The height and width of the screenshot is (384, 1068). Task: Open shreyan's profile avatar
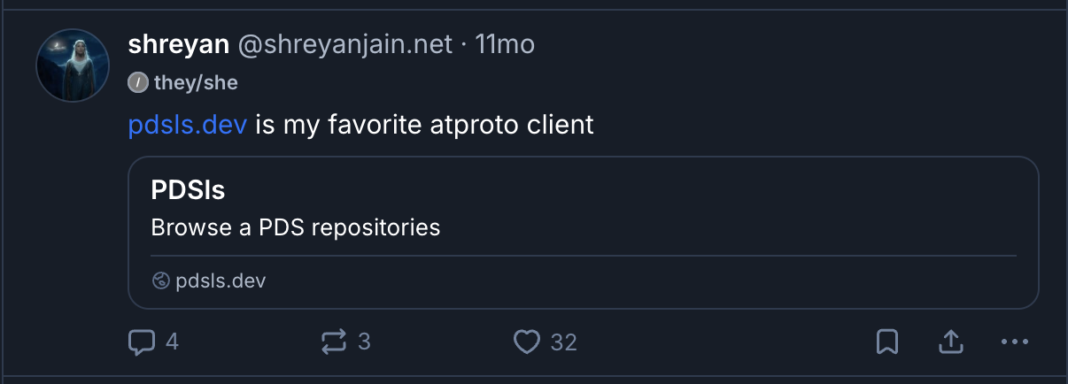(x=73, y=65)
